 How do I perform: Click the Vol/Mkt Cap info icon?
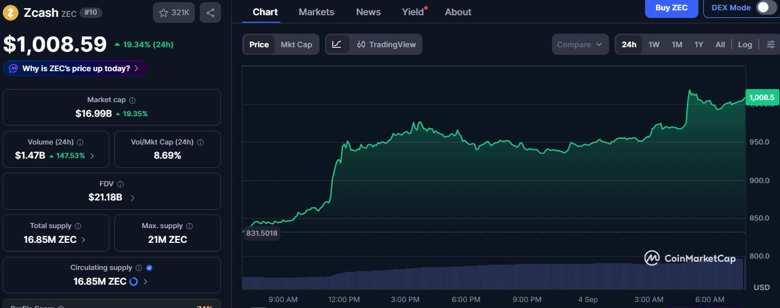coord(200,142)
